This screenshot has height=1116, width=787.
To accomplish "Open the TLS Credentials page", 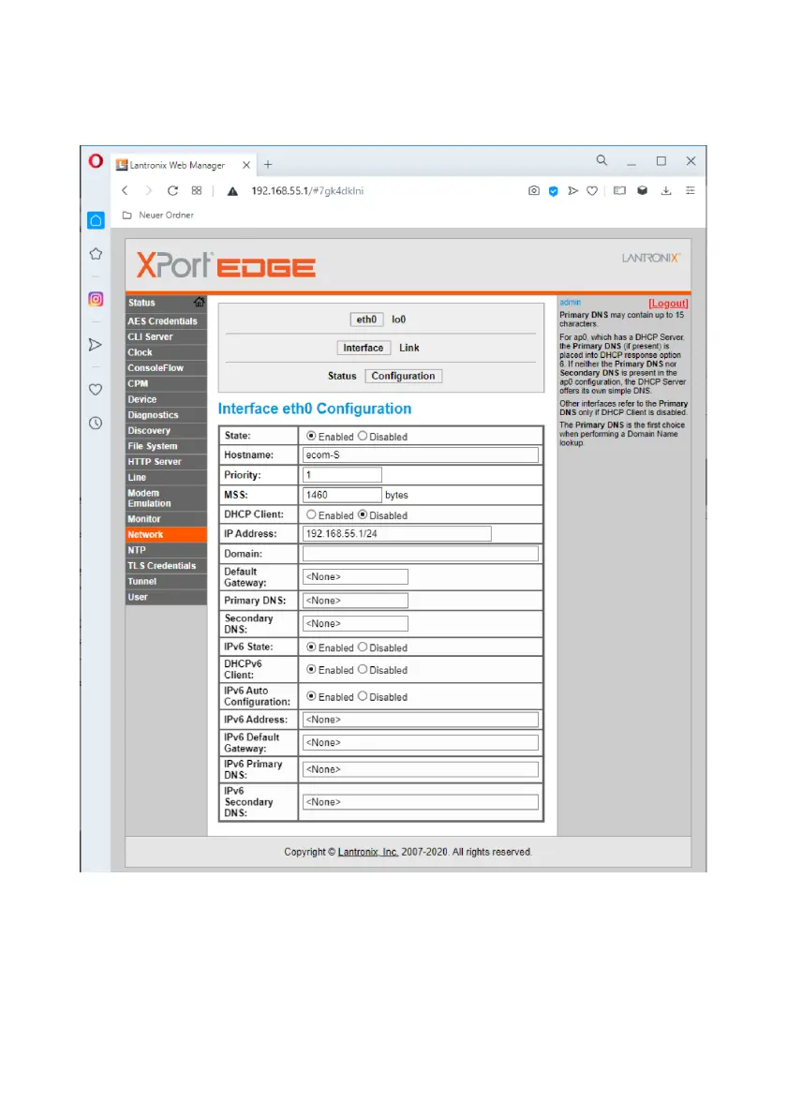I will pos(167,566).
